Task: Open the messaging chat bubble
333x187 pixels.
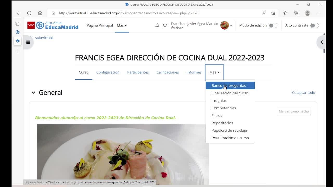Action: pos(165,25)
